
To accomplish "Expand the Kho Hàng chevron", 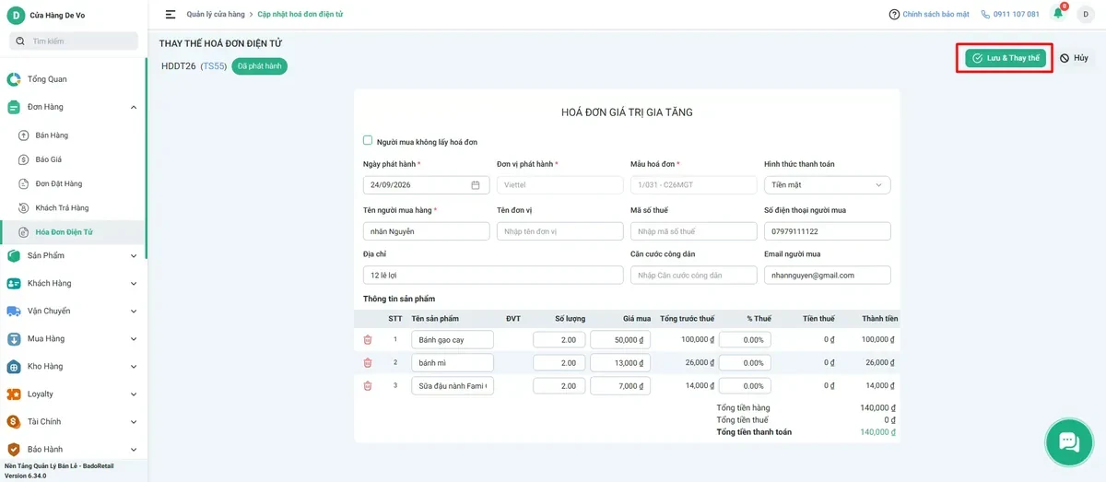I will click(x=134, y=366).
